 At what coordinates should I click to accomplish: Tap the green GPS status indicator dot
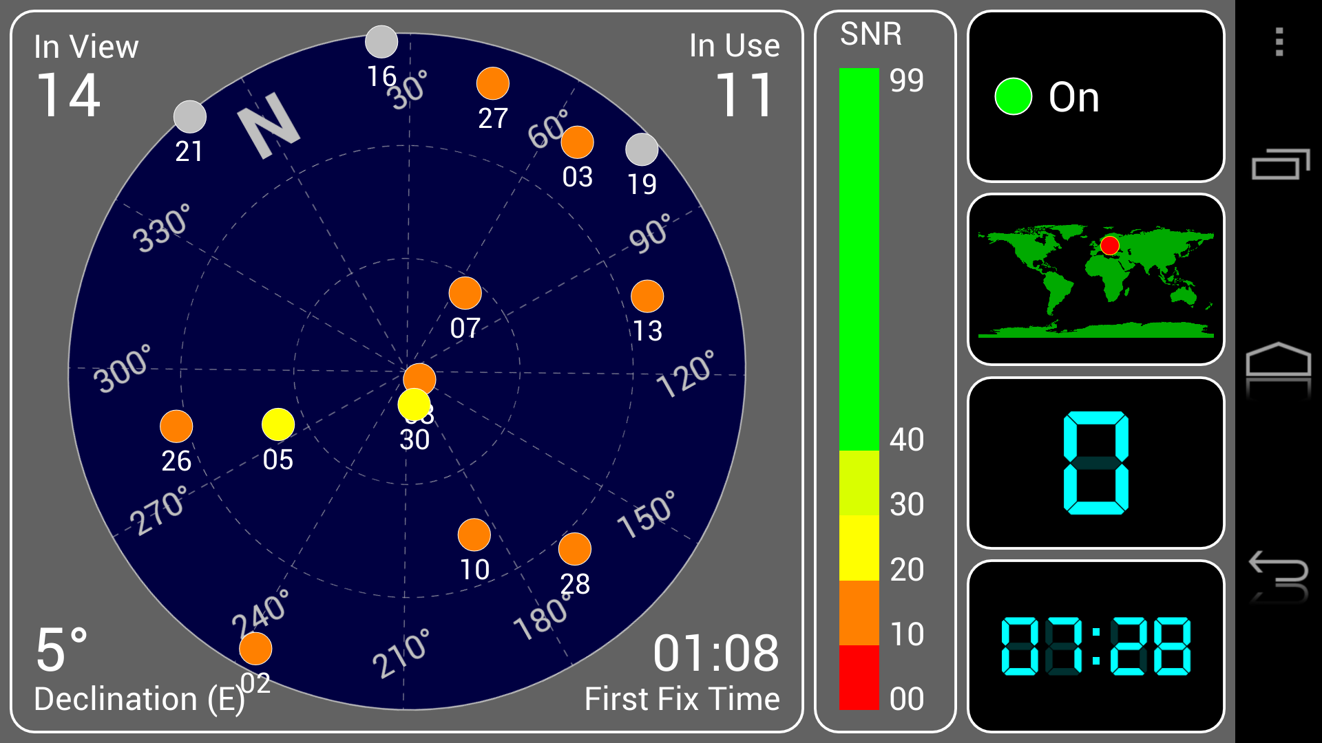point(1014,96)
